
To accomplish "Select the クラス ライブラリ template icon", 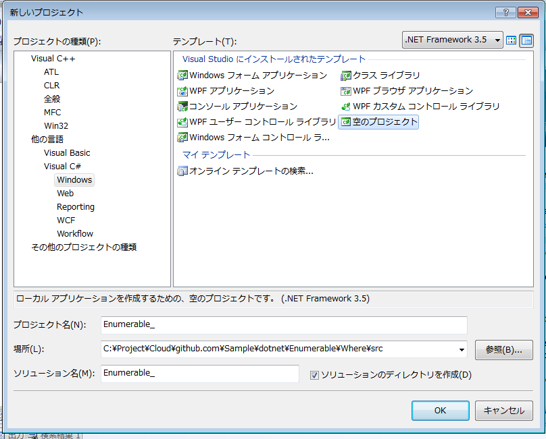I will pyautogui.click(x=346, y=76).
